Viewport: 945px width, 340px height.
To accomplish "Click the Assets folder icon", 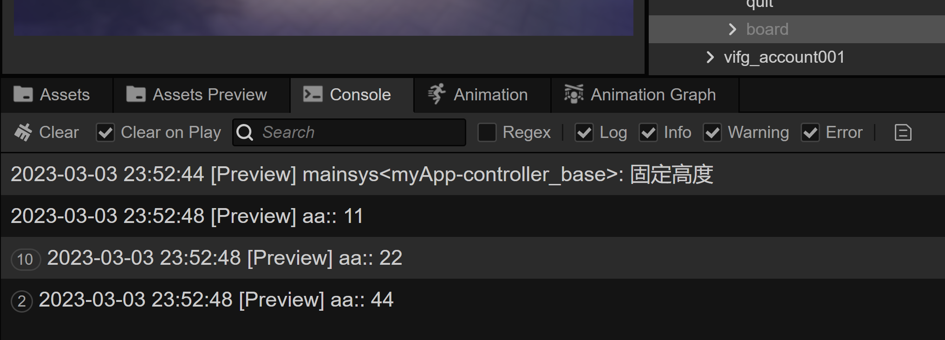I will point(23,94).
